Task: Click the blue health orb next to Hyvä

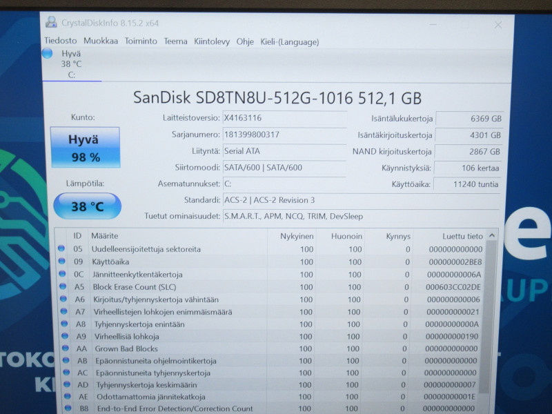Action: coord(47,54)
